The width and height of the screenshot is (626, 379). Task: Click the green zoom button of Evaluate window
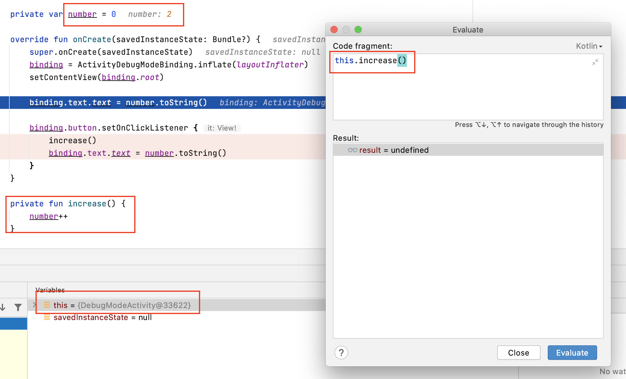pyautogui.click(x=358, y=29)
